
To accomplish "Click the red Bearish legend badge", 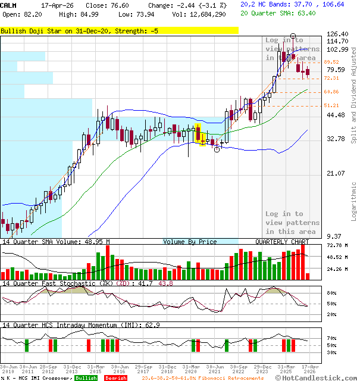I will 115,377.
